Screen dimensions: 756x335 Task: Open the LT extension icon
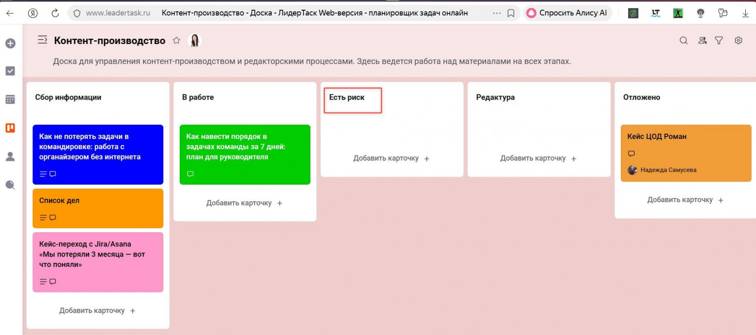coord(656,14)
